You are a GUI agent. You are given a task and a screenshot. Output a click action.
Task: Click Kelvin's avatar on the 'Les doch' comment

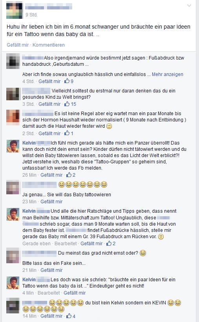(x=13, y=283)
